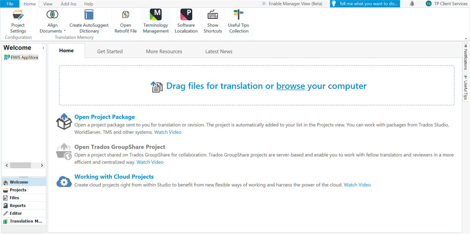Viewport: 470px width, 234px height.
Task: Click the Open Project Package heading
Action: [105, 117]
